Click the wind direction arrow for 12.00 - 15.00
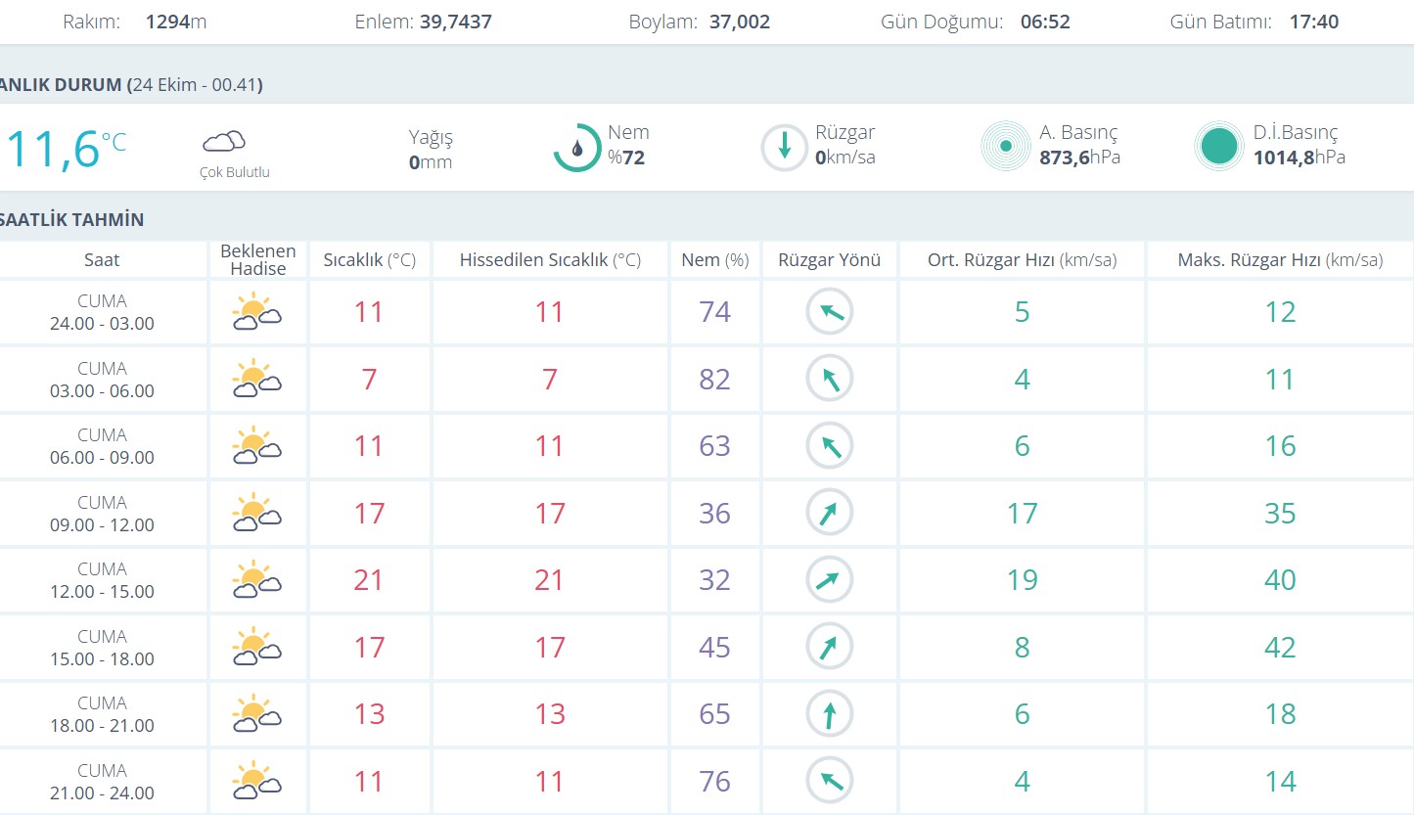 (830, 580)
